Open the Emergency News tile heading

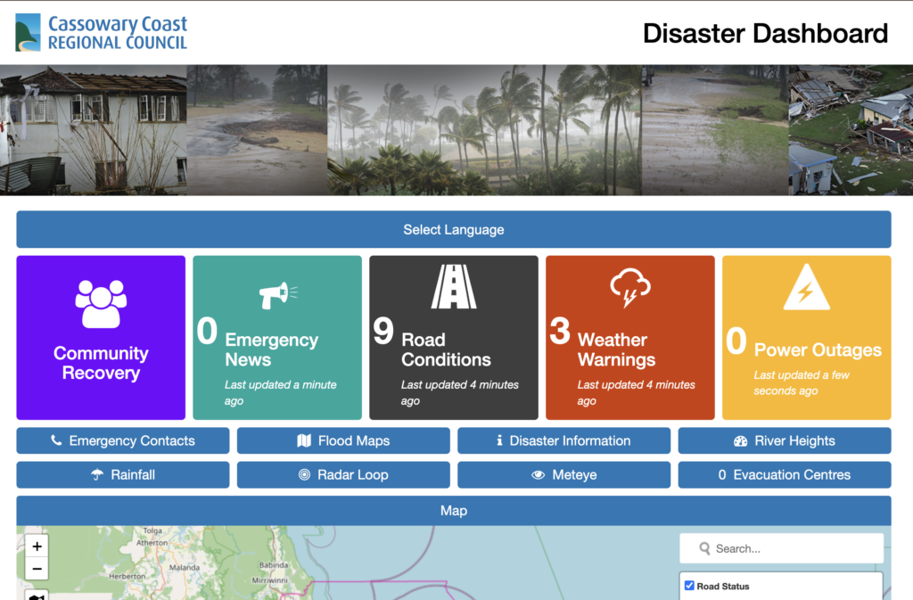click(x=271, y=349)
